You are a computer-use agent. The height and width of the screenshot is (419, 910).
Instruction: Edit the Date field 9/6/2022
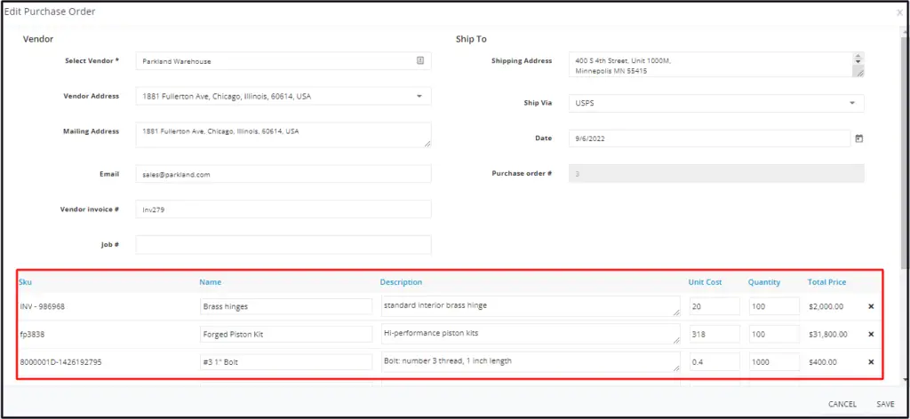click(710, 138)
